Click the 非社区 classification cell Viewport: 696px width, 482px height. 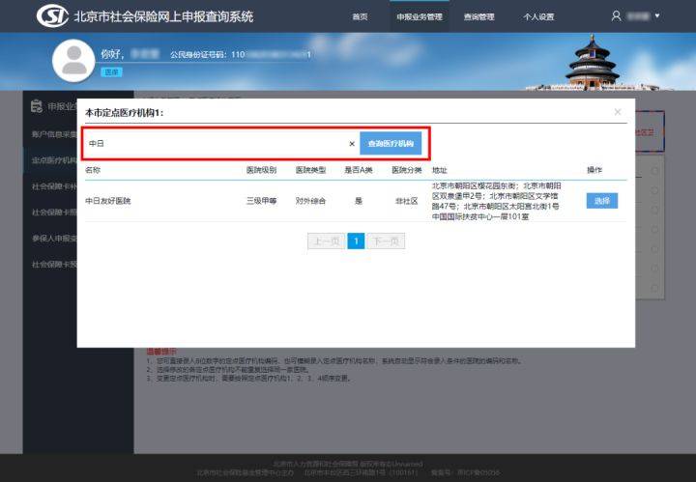click(x=407, y=201)
